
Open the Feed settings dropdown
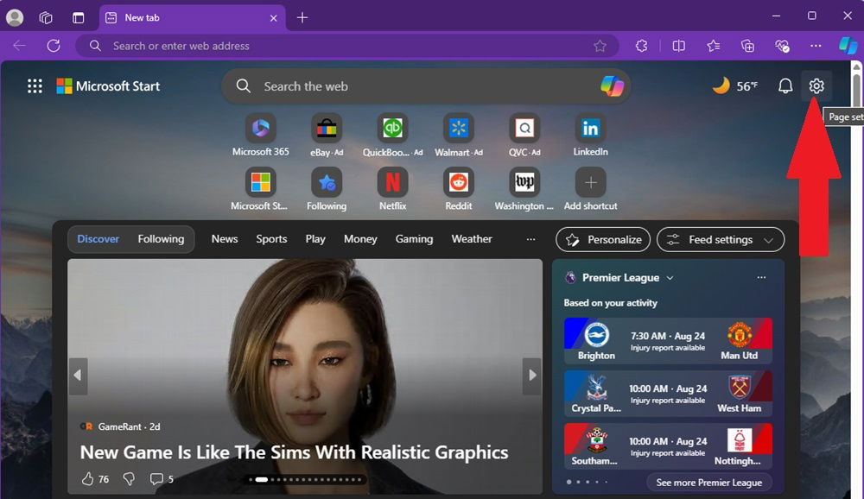pos(720,239)
